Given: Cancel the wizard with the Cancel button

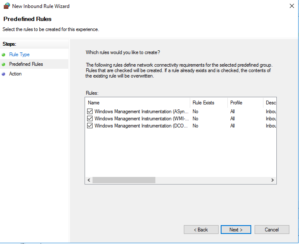Looking at the screenshot, I should [272, 230].
